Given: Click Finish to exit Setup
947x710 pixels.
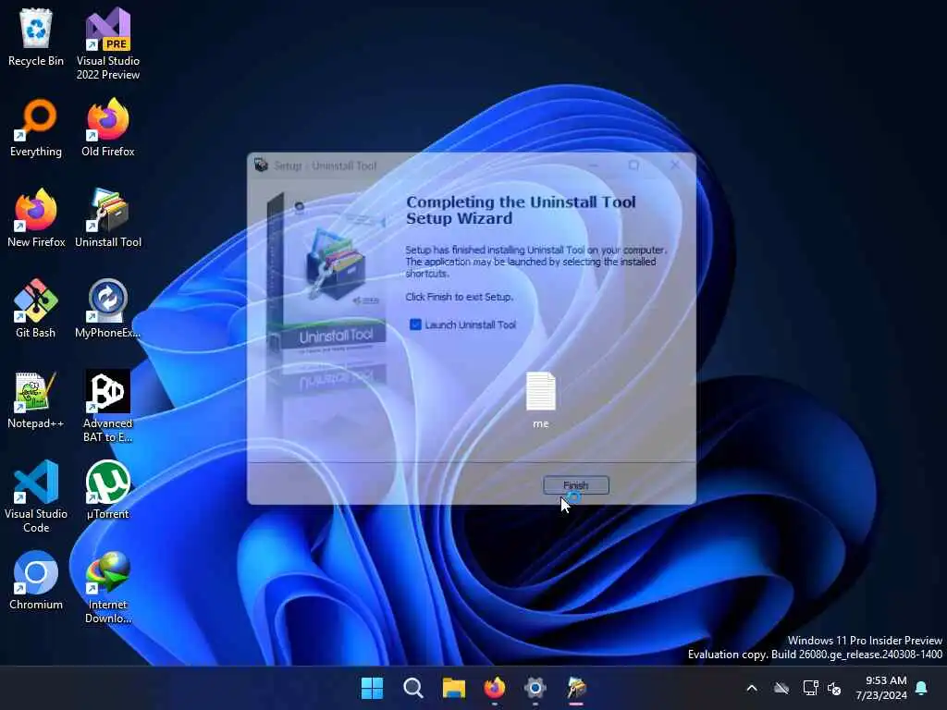Looking at the screenshot, I should coord(576,485).
